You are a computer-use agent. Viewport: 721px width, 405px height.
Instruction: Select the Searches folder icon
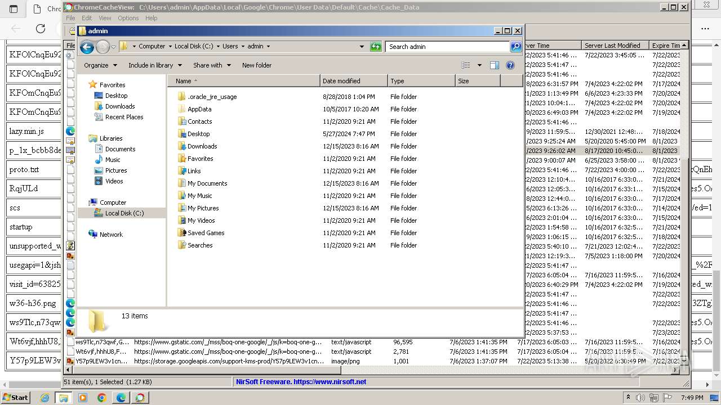[x=181, y=245]
